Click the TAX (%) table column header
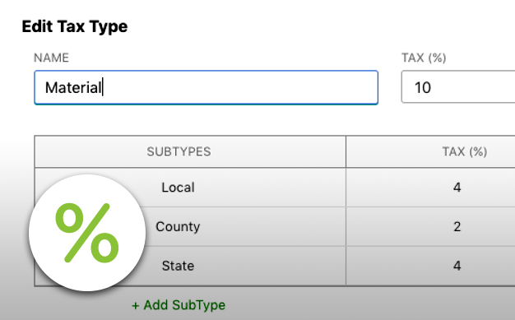The height and width of the screenshot is (320, 515). [465, 151]
